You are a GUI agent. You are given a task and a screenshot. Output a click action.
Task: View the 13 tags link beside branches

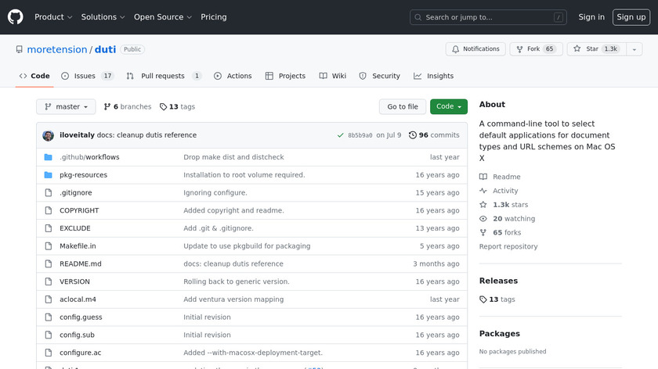[177, 106]
